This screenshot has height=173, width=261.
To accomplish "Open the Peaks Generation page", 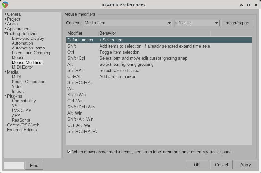I will pos(29,82).
